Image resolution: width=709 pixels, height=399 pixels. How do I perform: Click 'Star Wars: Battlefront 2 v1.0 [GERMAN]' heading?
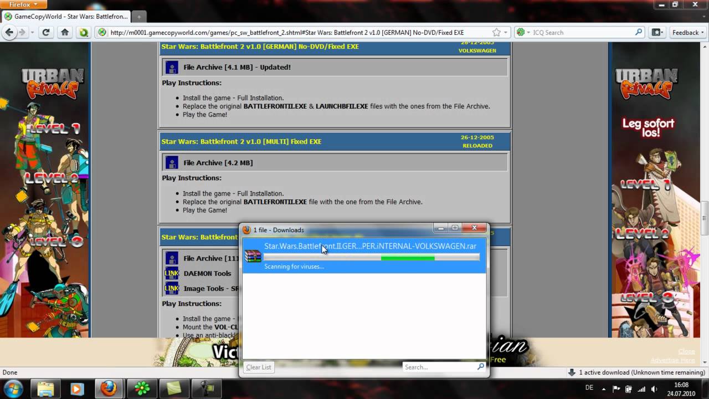(x=260, y=47)
